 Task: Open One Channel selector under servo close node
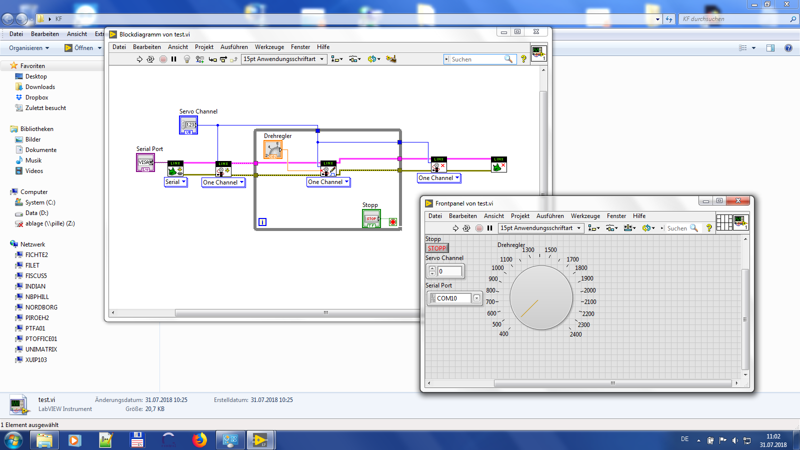pos(439,178)
